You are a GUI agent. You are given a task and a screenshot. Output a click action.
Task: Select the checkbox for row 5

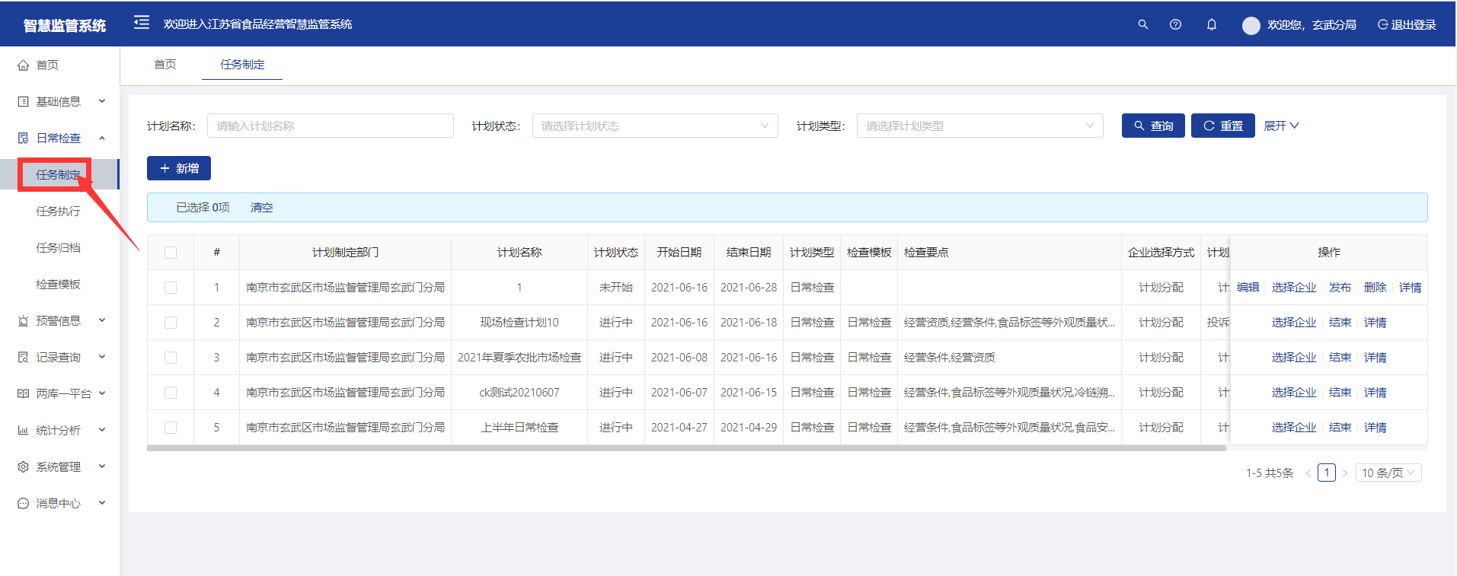[x=171, y=428]
